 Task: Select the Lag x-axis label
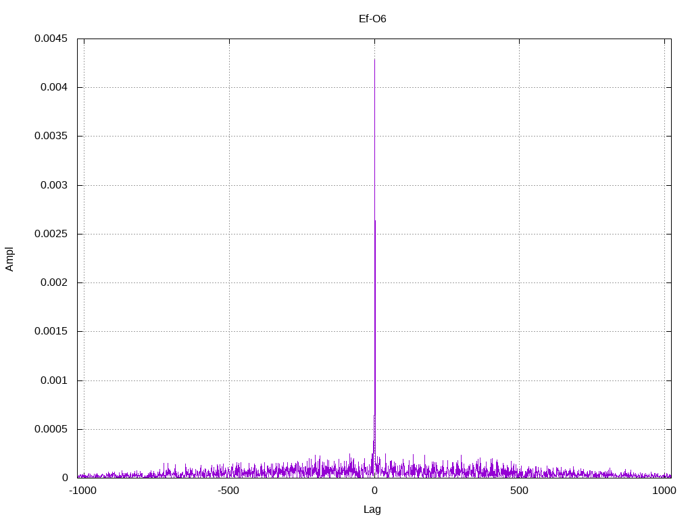tap(372, 510)
